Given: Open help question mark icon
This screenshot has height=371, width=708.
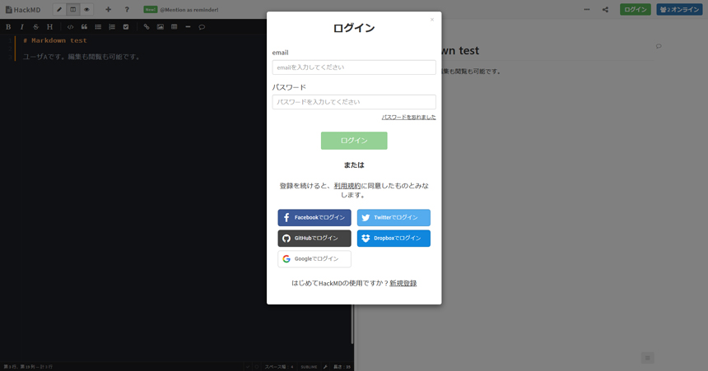Looking at the screenshot, I should pos(127,10).
